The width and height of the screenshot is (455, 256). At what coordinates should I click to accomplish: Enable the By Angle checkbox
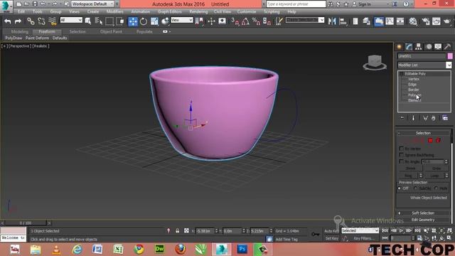click(402, 161)
